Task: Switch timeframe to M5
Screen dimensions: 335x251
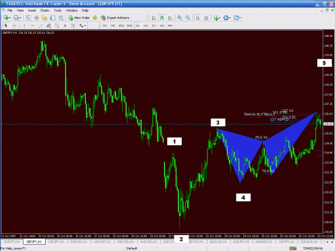Action: [113, 26]
